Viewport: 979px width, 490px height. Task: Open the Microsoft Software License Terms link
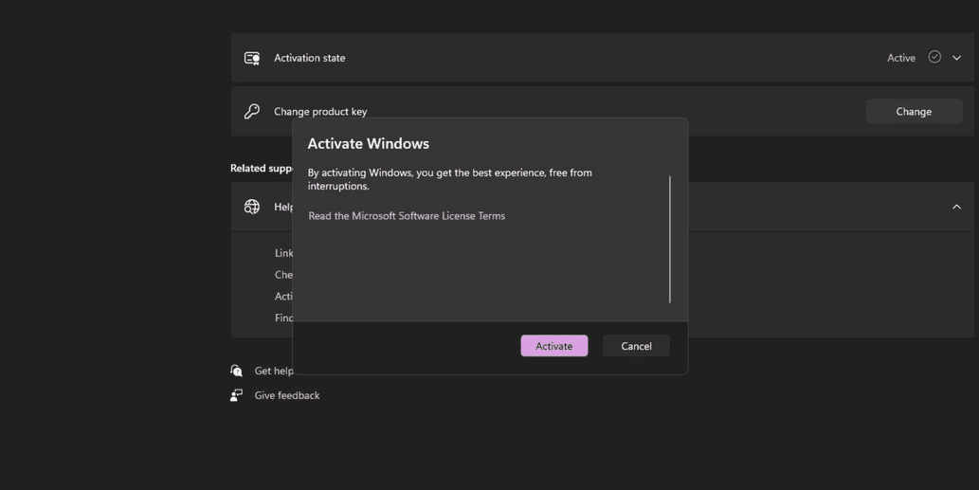coord(407,216)
